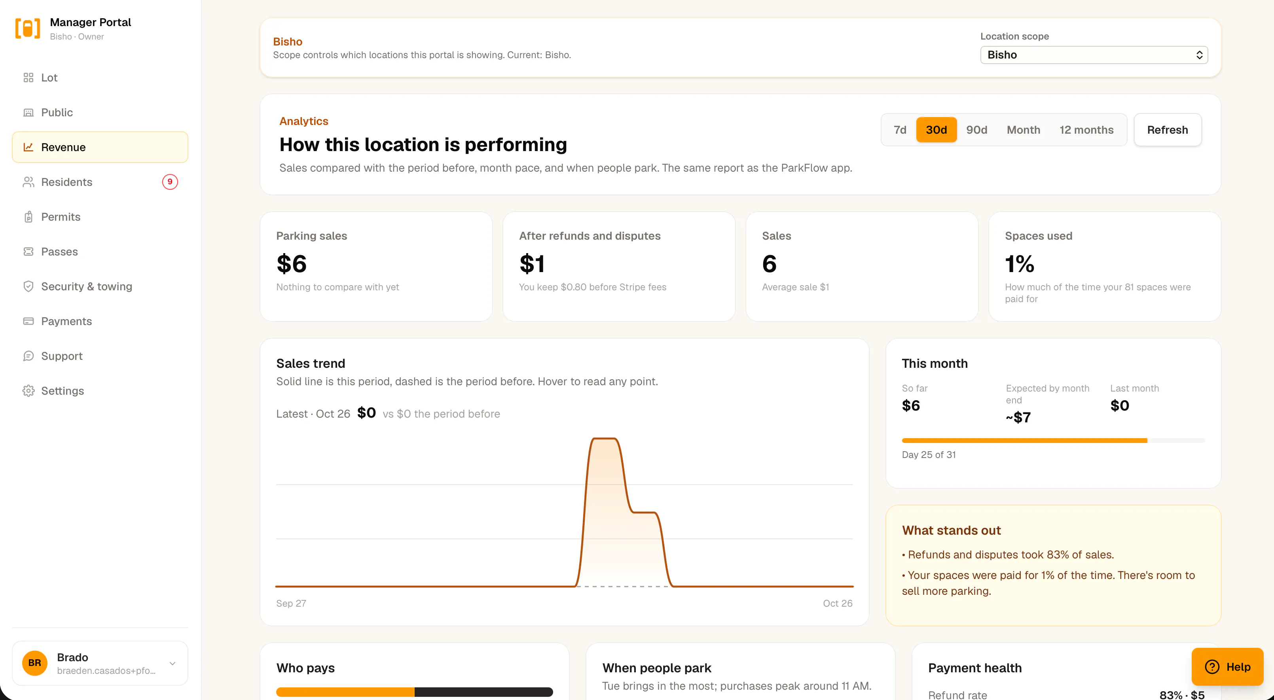Viewport: 1274px width, 700px height.
Task: Open the Location scope Bisho dropdown
Action: click(1094, 55)
